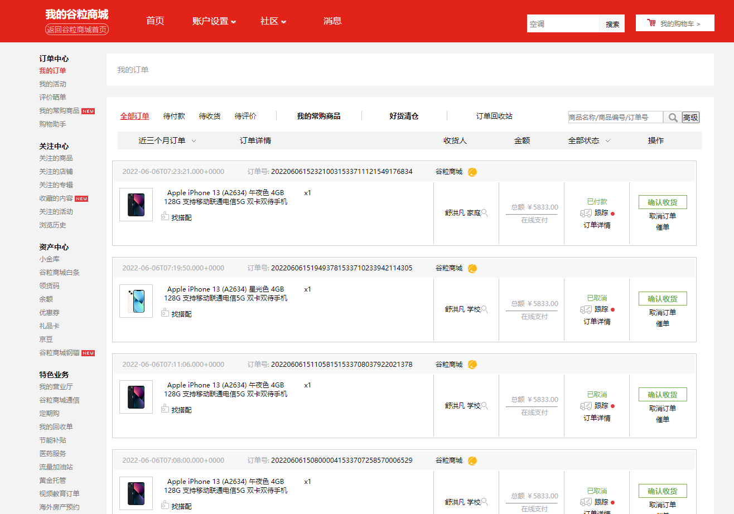Click NEW badge beside 谷粒商城钢镚

pyautogui.click(x=88, y=353)
